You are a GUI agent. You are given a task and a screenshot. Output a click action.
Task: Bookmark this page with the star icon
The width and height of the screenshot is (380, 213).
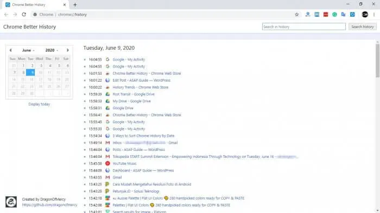coord(296,15)
